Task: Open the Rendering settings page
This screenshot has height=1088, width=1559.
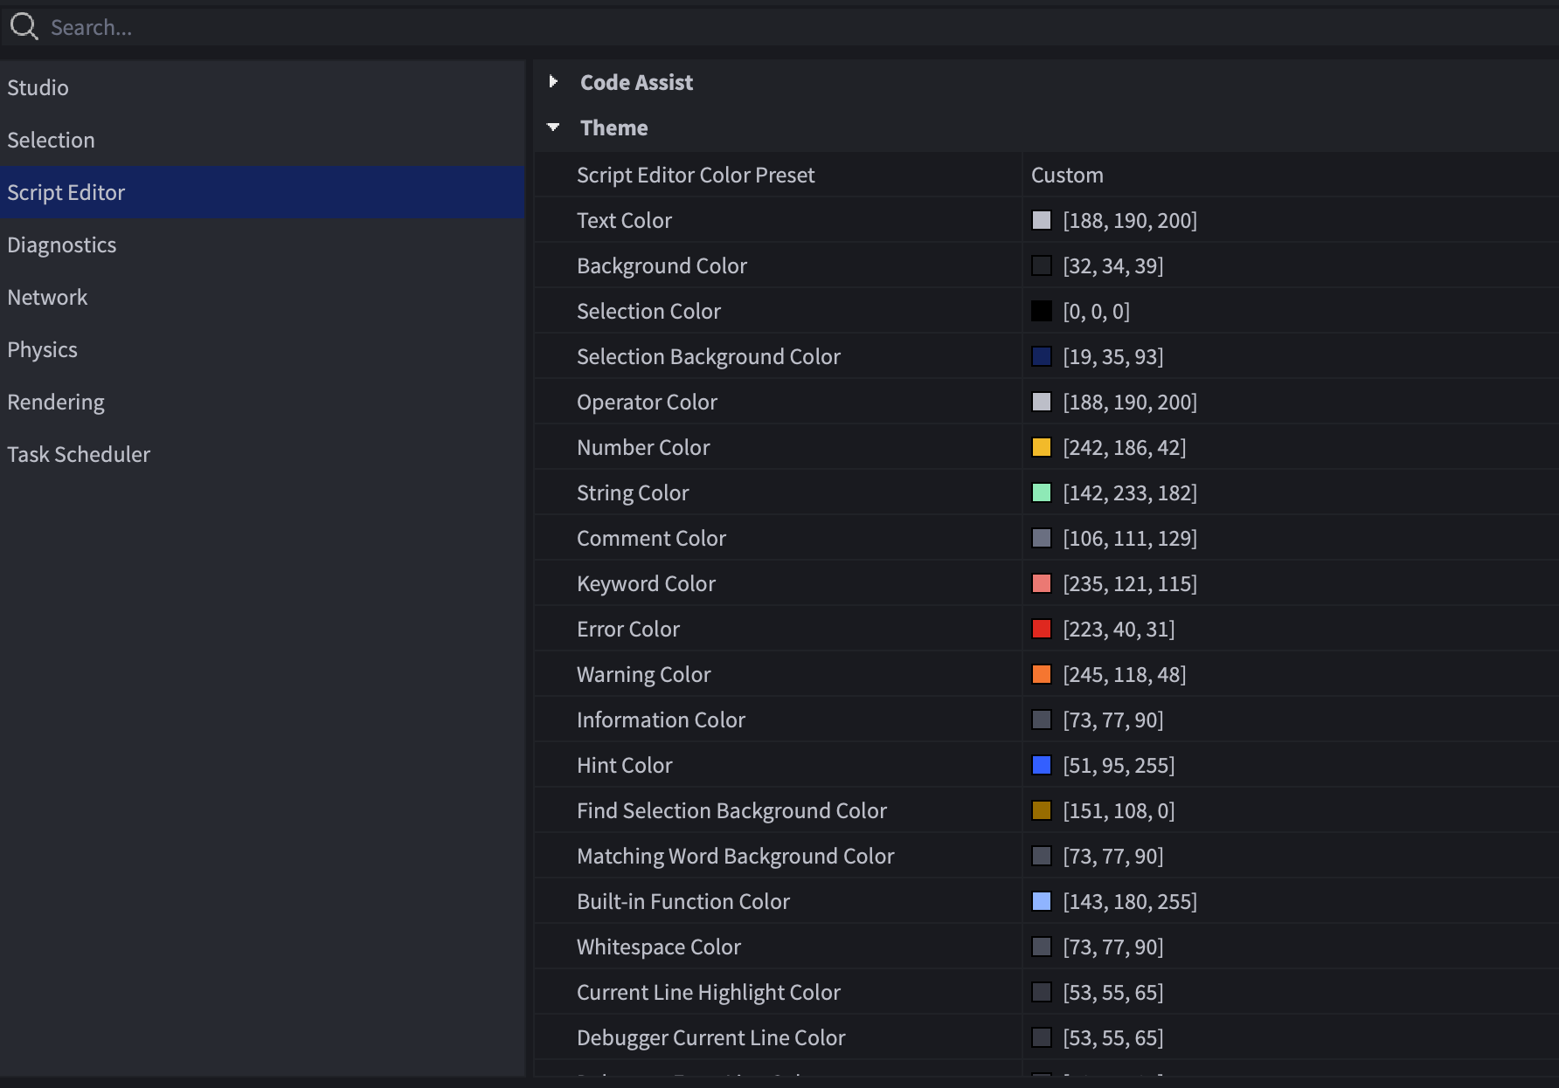Action: pos(56,402)
